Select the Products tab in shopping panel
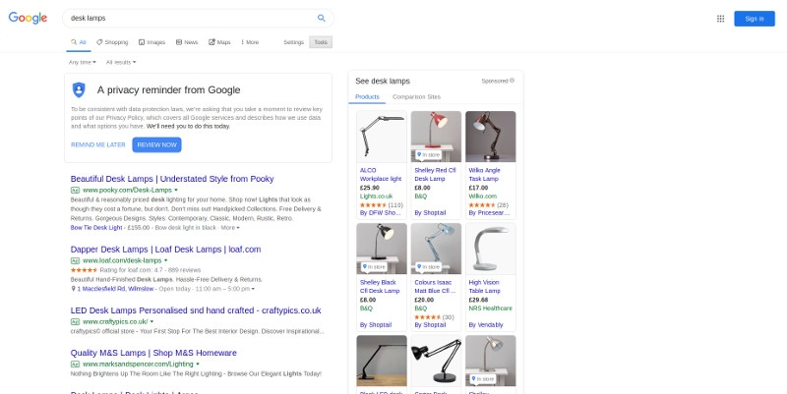Image resolution: width=787 pixels, height=394 pixels. [x=367, y=96]
